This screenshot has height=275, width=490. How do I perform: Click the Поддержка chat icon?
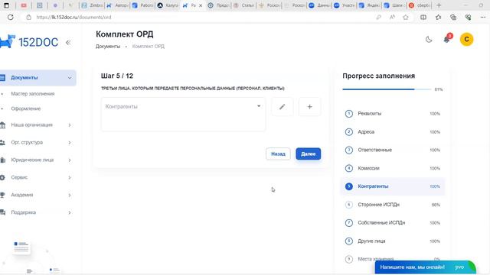(x=2, y=212)
